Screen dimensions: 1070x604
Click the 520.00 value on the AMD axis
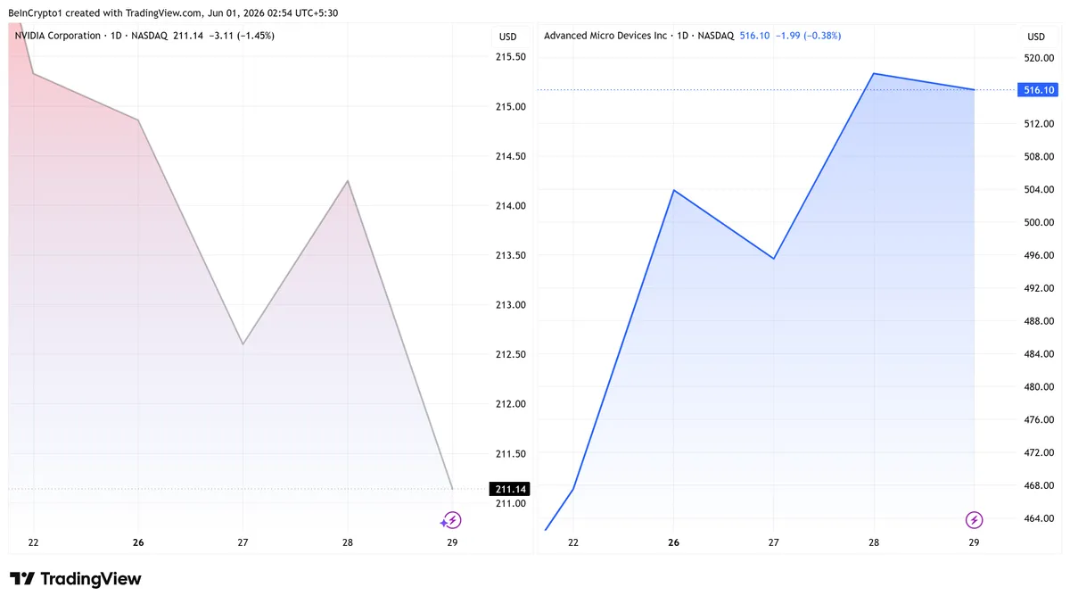pos(1039,58)
